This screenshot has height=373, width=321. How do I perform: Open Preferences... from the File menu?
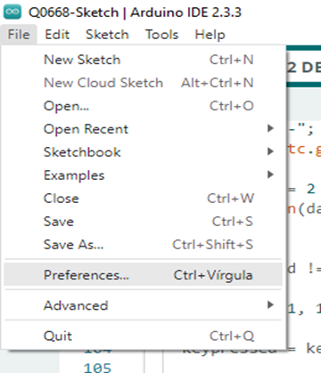pos(143,275)
